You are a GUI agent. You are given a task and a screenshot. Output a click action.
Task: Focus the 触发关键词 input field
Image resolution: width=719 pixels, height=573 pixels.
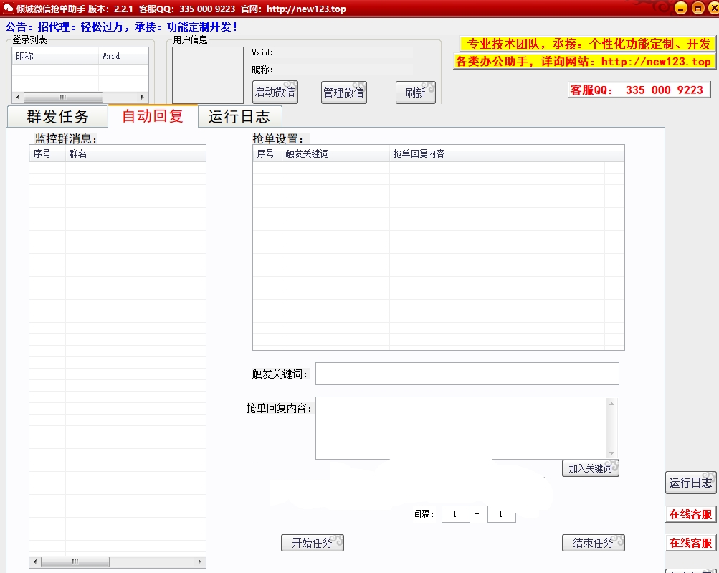(x=467, y=374)
